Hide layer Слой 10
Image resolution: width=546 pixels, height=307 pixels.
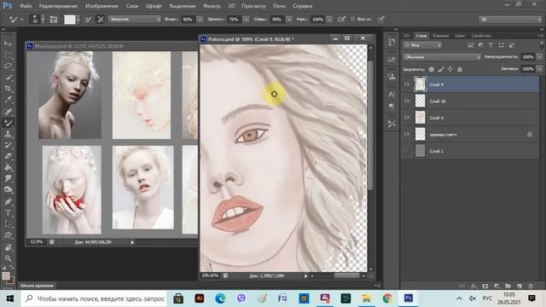point(407,101)
